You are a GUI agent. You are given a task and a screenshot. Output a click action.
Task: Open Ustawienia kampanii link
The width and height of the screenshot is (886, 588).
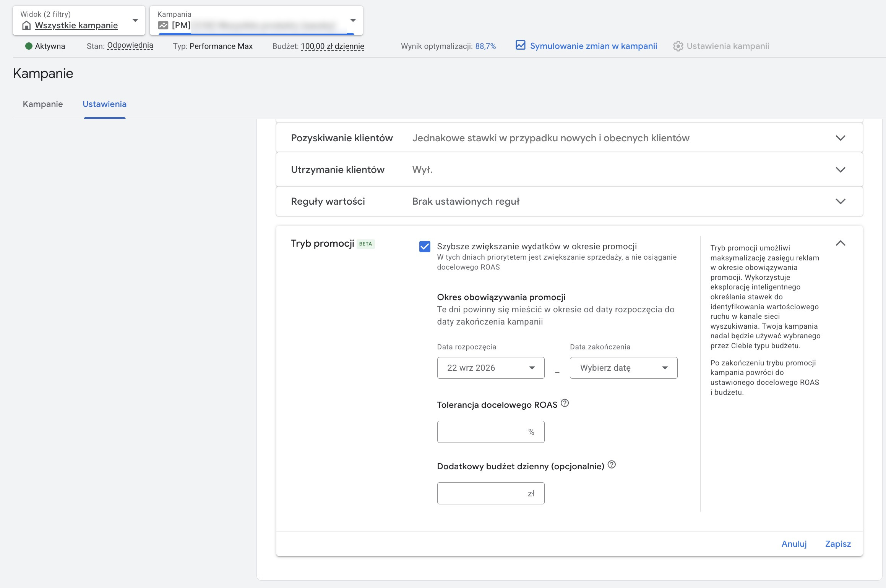728,46
